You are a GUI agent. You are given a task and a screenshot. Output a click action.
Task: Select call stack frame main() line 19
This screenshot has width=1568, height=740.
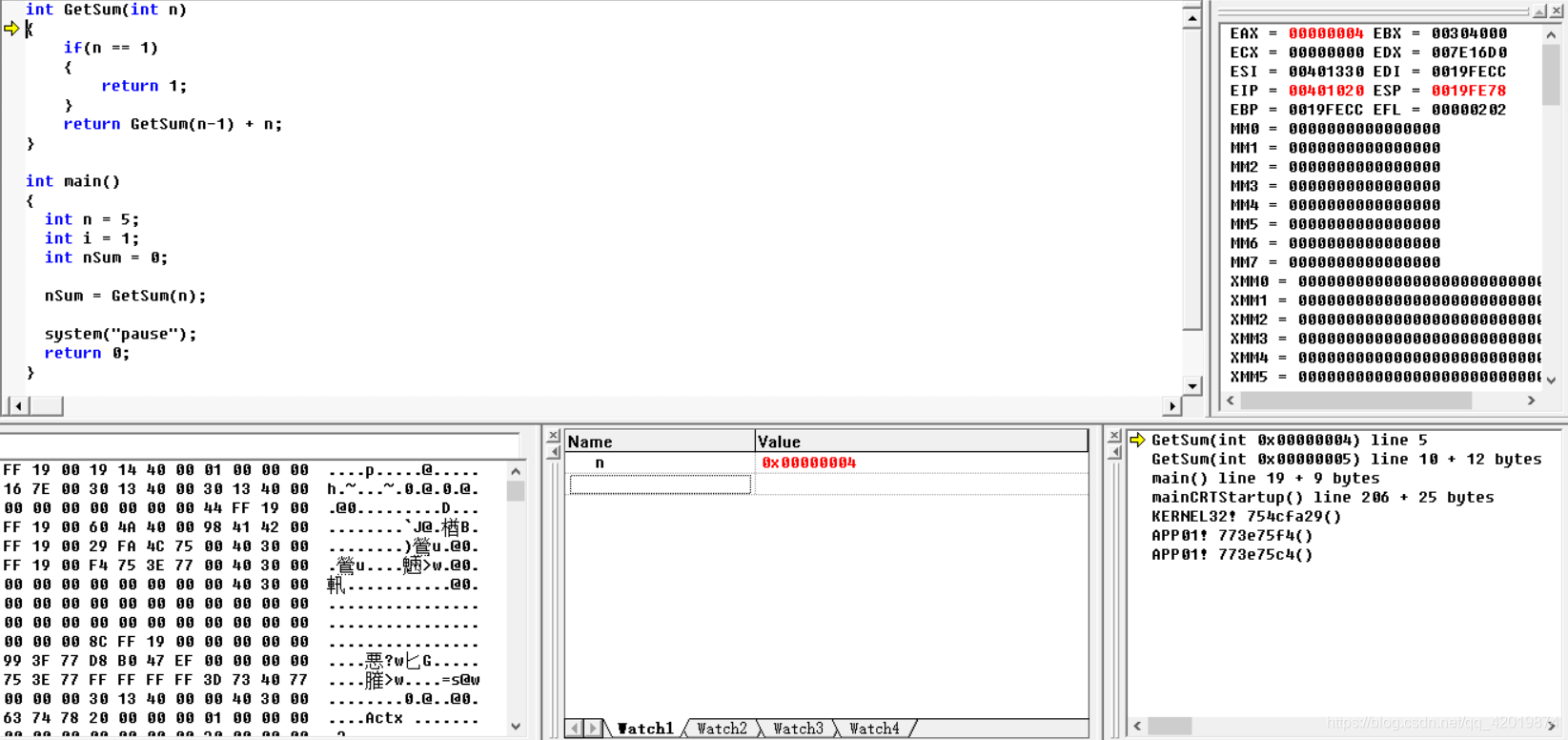coord(1265,478)
